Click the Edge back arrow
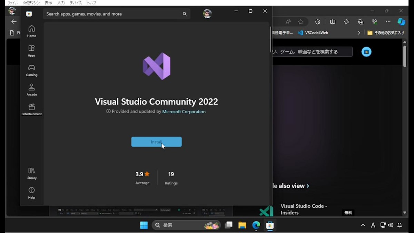The height and width of the screenshot is (233, 414). pos(14,22)
